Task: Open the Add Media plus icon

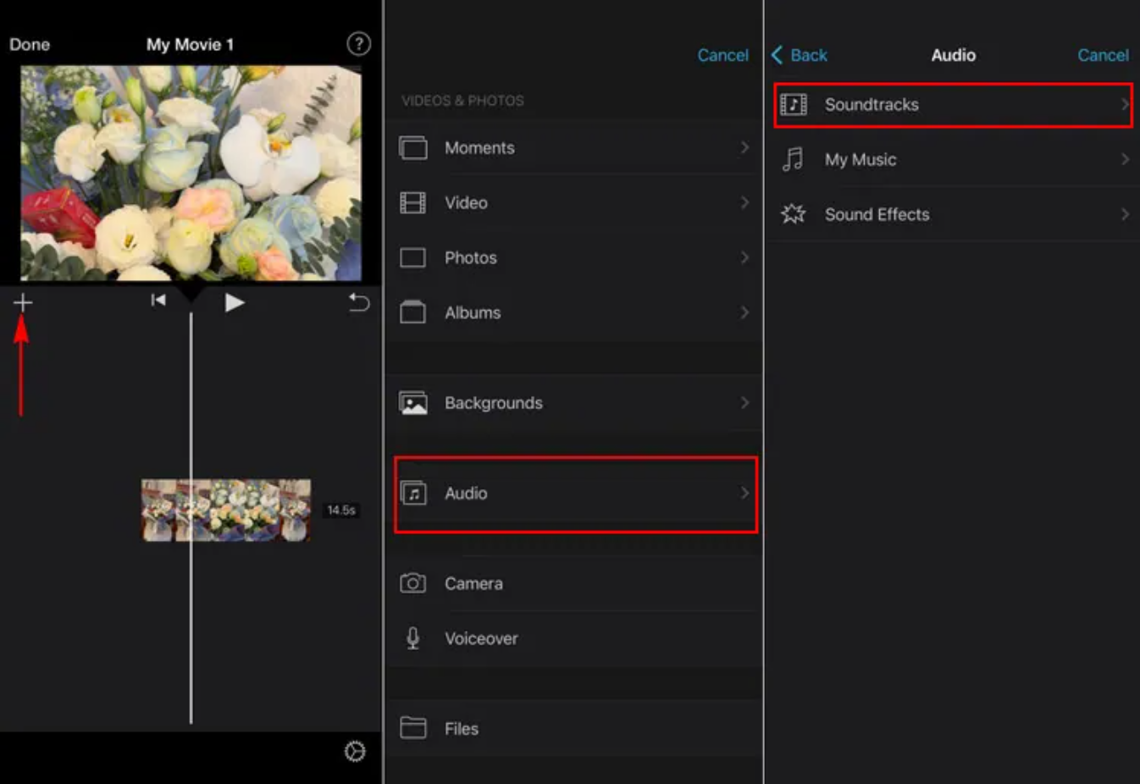Action: coord(22,301)
